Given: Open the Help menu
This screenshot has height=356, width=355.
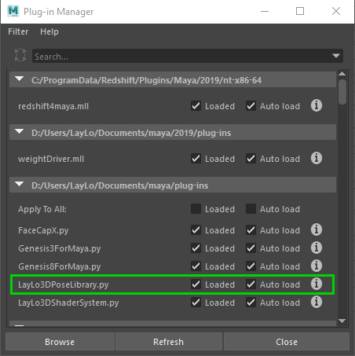Looking at the screenshot, I should 49,31.
